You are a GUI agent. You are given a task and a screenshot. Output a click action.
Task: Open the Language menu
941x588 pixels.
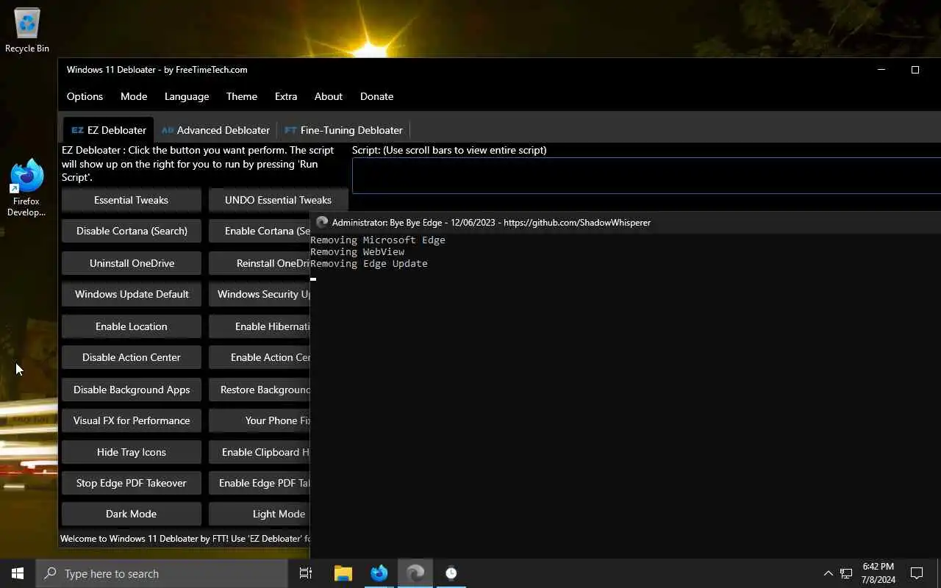(187, 96)
